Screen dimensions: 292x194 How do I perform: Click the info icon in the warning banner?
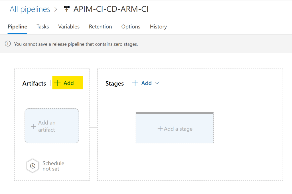coord(8,44)
